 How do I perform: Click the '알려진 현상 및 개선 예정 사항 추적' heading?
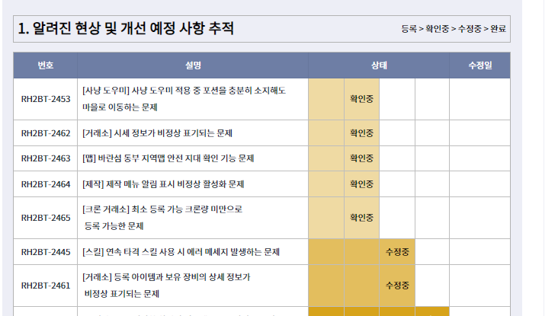(x=126, y=29)
